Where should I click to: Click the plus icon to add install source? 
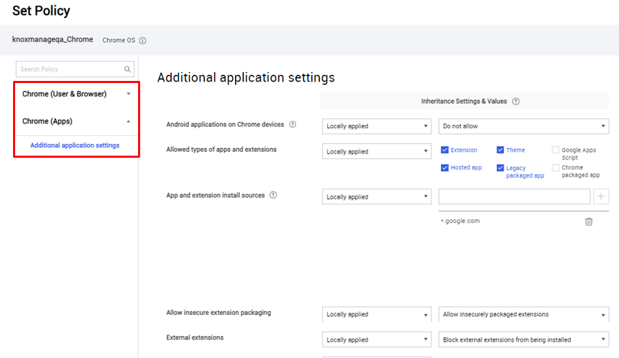point(601,197)
